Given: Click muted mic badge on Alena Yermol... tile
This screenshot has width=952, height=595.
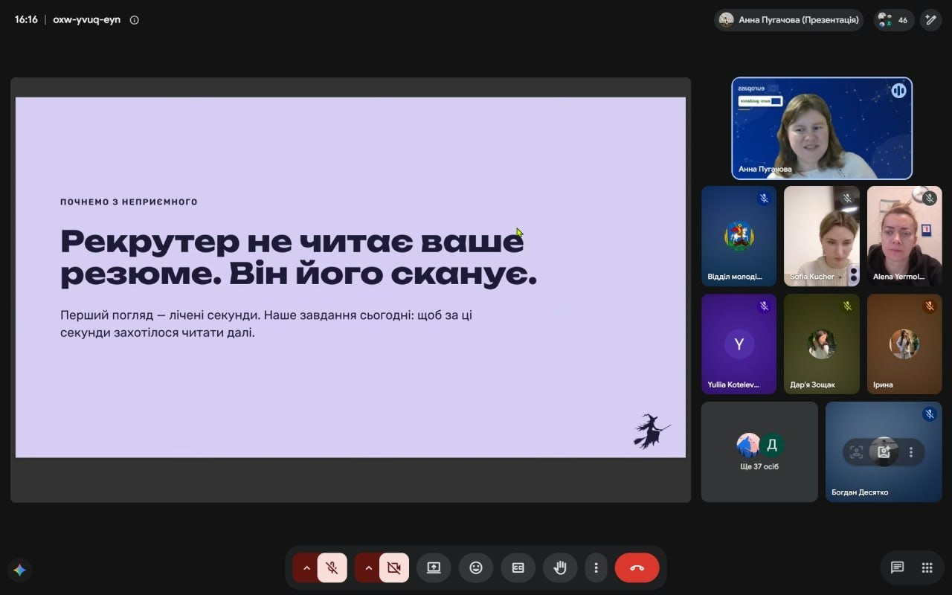Looking at the screenshot, I should tap(929, 199).
